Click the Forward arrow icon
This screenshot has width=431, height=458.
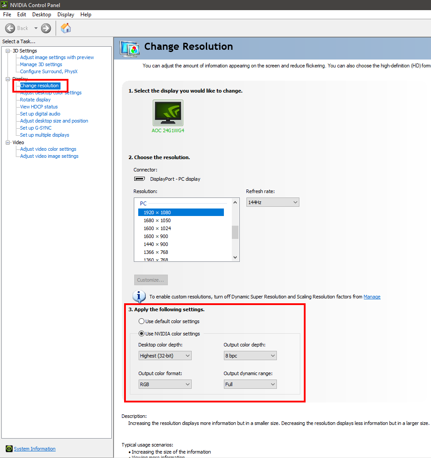click(x=46, y=28)
